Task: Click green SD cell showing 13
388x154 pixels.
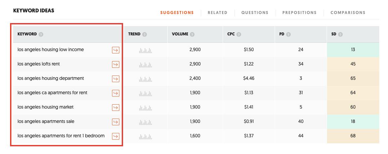Action: tap(353, 50)
